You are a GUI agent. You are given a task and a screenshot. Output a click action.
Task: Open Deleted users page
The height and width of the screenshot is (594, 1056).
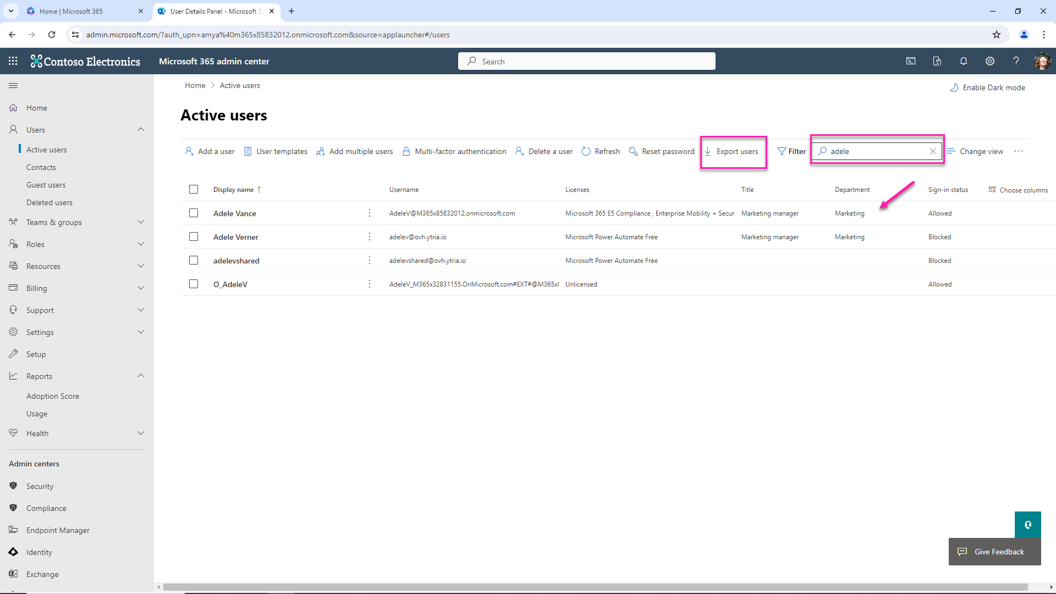[x=50, y=202]
